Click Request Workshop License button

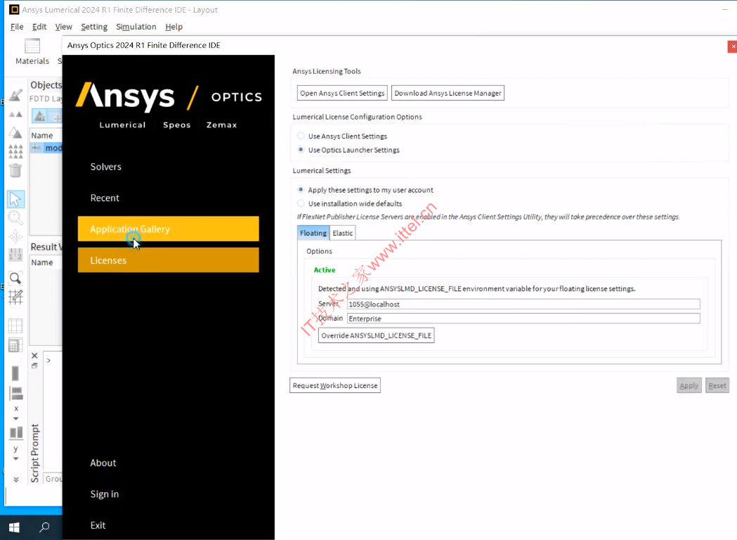[335, 385]
